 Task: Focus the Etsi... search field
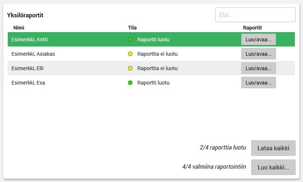(255, 15)
